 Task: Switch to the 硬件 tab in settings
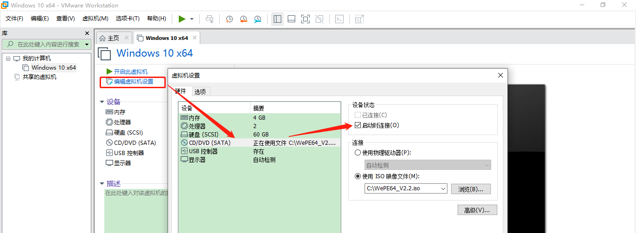(x=180, y=91)
